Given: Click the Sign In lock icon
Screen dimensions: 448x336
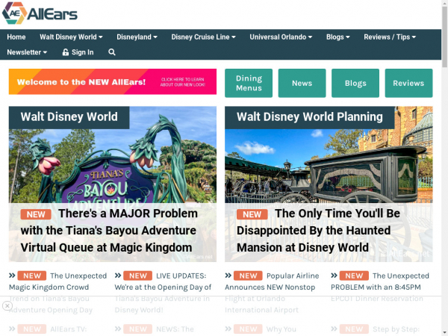Looking at the screenshot, I should [66, 52].
